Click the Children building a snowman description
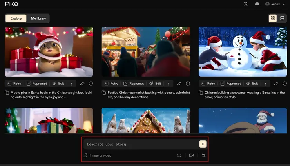Viewport: 290px width, 166px height. tap(245, 95)
